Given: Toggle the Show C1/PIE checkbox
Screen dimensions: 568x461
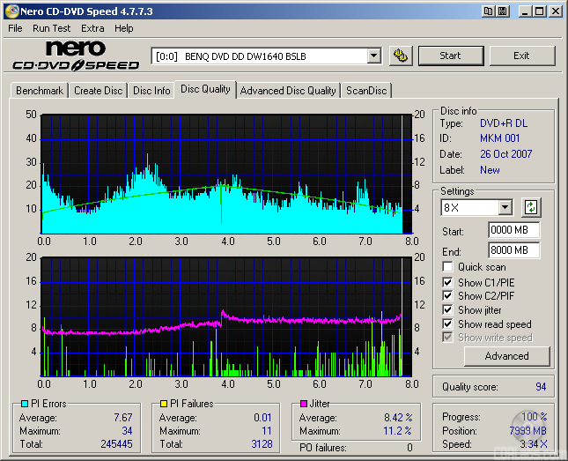Looking at the screenshot, I should click(x=448, y=282).
